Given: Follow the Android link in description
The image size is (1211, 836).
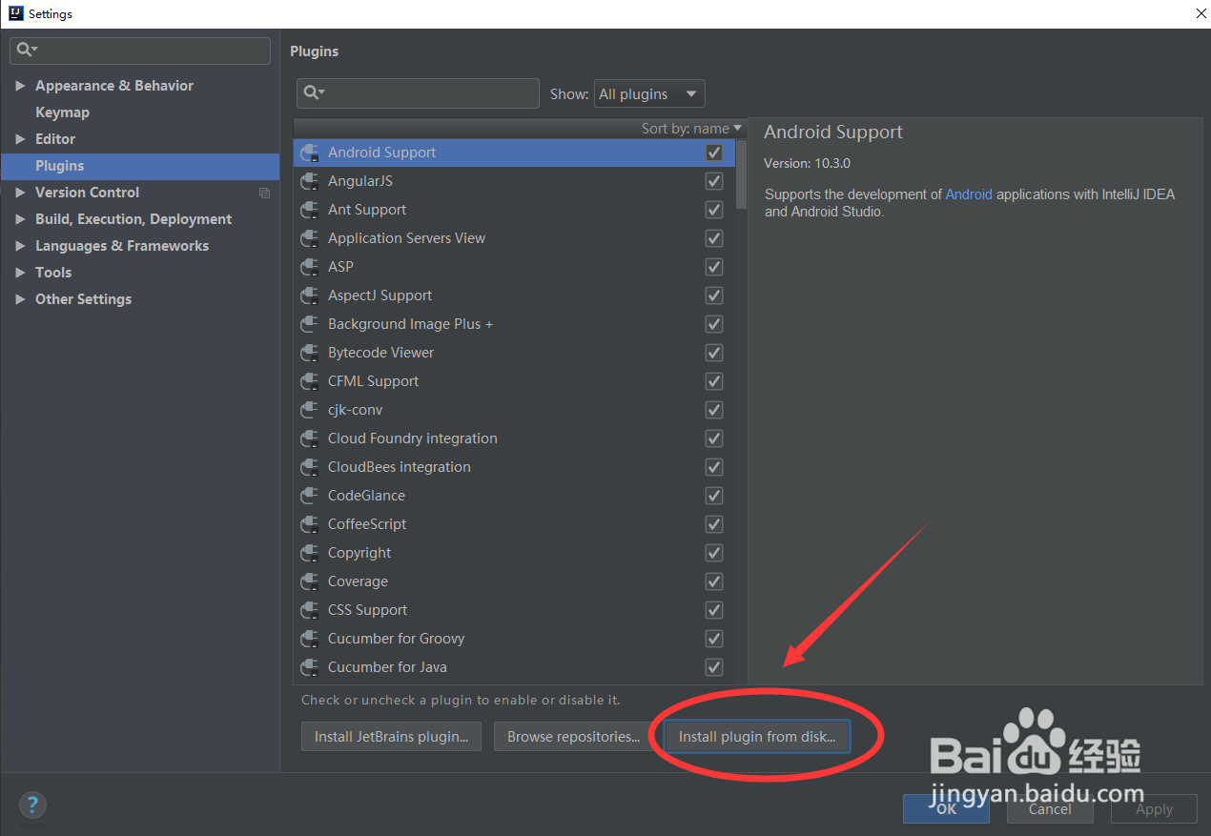Looking at the screenshot, I should pyautogui.click(x=969, y=194).
